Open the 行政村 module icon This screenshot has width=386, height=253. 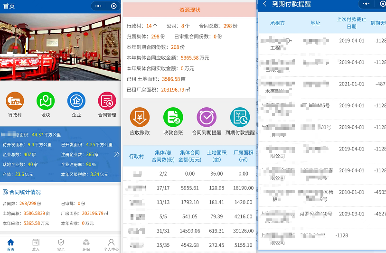(x=15, y=101)
